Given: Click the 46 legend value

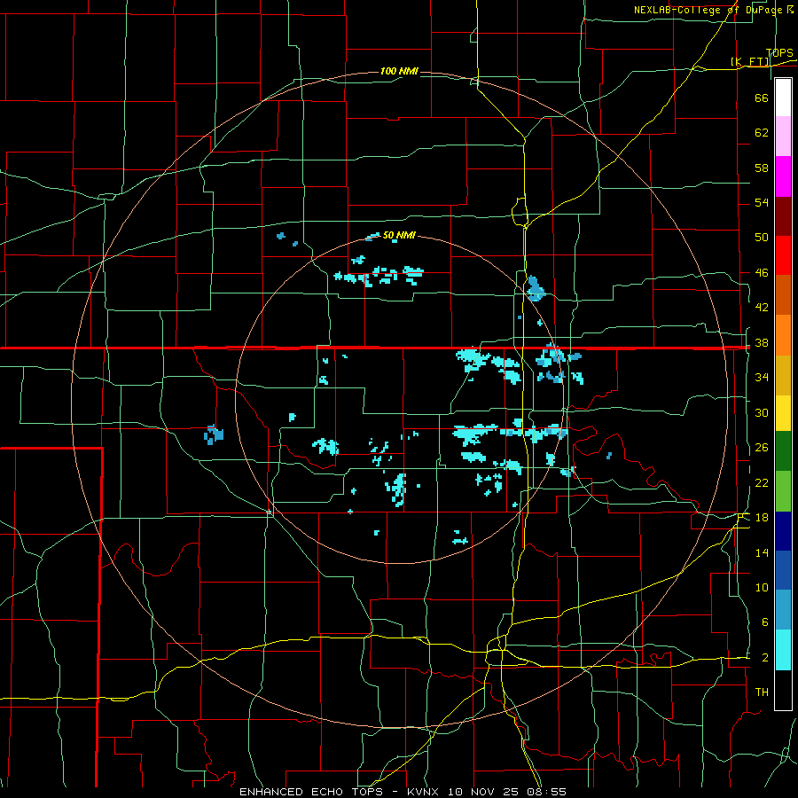Looking at the screenshot, I should (x=762, y=273).
